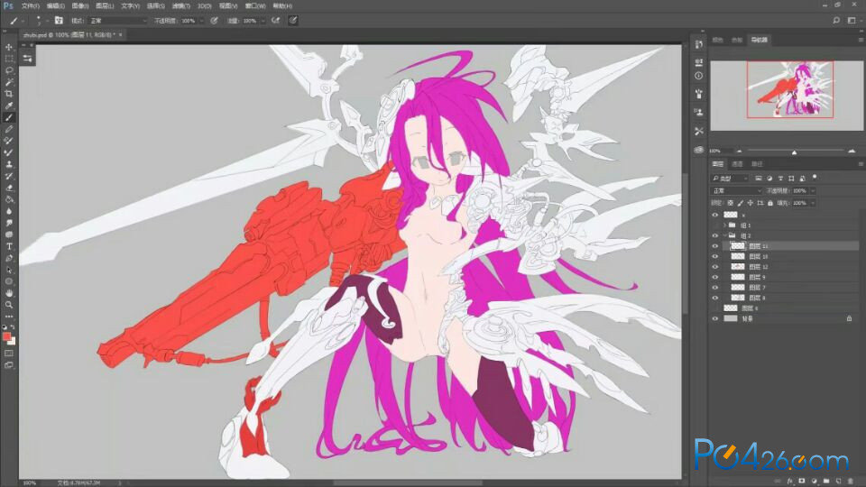Close the zhubi.psd document tab
866x487 pixels.
[x=120, y=35]
